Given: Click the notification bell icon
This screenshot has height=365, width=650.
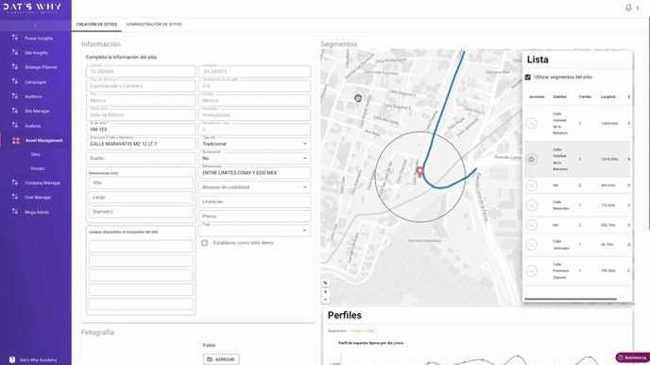Looking at the screenshot, I should [x=628, y=8].
